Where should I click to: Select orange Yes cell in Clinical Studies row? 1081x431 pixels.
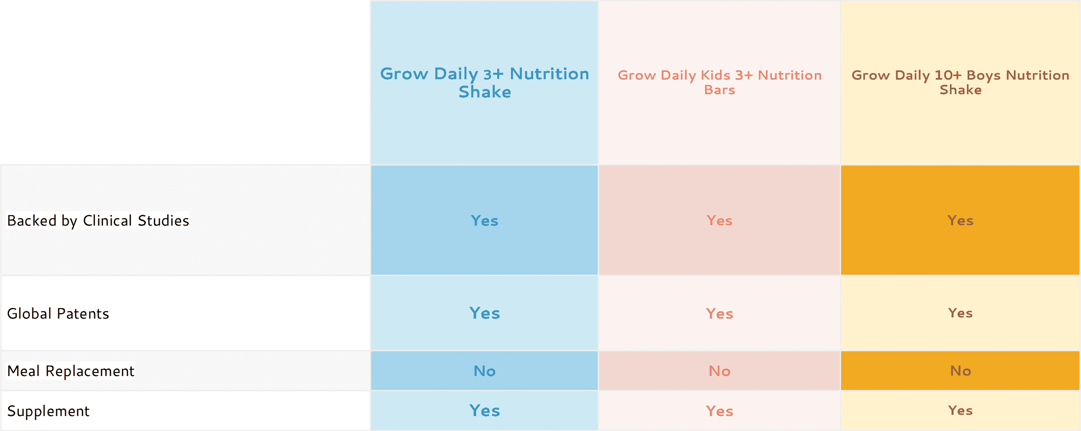click(960, 220)
